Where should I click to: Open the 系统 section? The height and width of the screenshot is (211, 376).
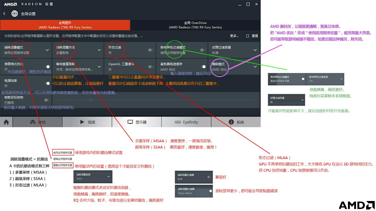(x=236, y=122)
